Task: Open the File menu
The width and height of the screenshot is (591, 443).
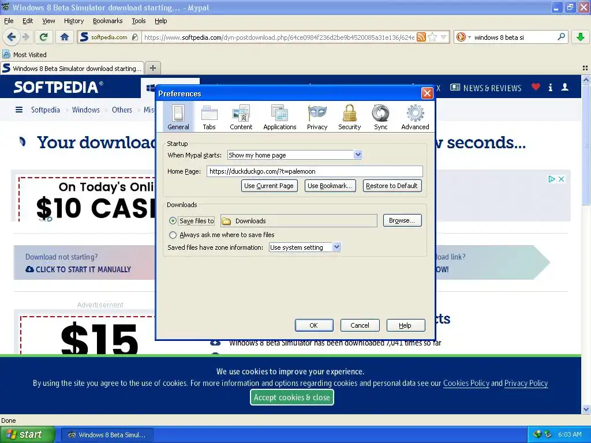Action: (9, 21)
